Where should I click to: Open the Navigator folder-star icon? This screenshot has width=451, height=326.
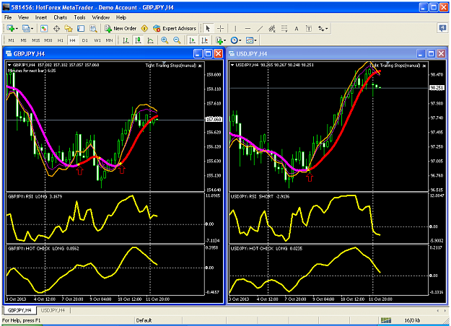coord(69,28)
